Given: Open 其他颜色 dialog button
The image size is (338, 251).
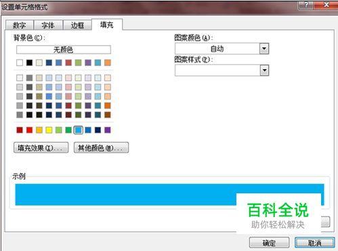Looking at the screenshot, I should [101, 148].
